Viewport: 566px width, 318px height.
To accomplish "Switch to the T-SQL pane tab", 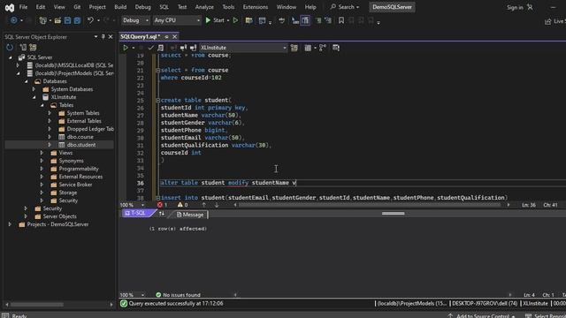I will [x=137, y=214].
